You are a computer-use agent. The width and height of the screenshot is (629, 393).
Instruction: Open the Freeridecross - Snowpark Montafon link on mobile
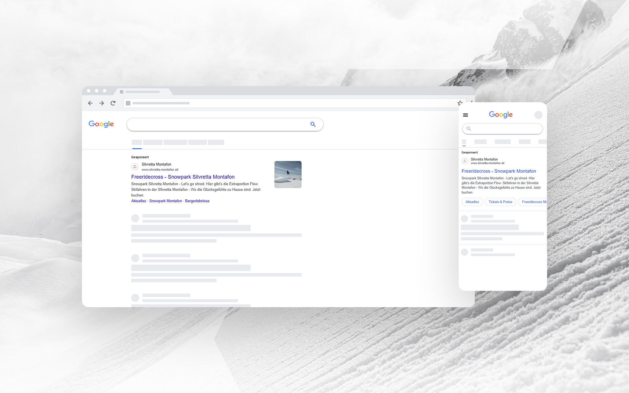tap(498, 171)
